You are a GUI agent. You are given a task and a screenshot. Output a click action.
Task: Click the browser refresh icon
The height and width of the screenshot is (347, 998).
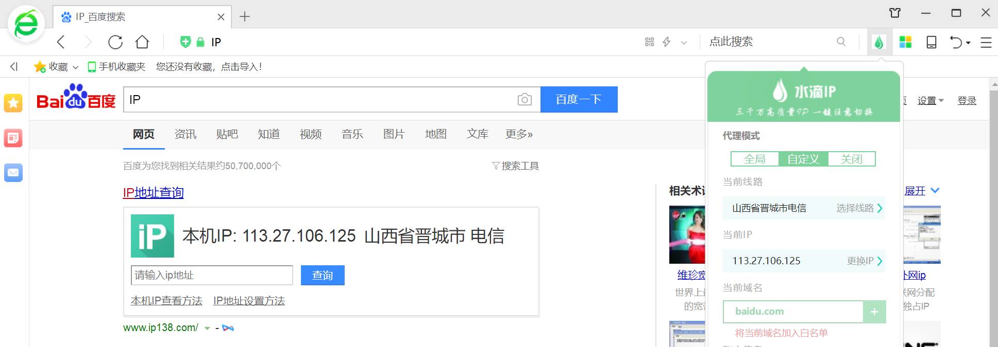coord(115,42)
